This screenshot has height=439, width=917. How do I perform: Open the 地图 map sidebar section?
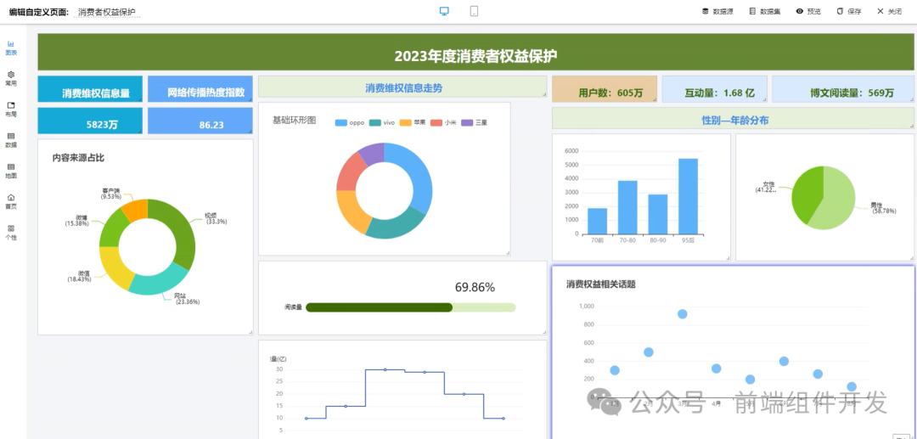click(x=11, y=171)
